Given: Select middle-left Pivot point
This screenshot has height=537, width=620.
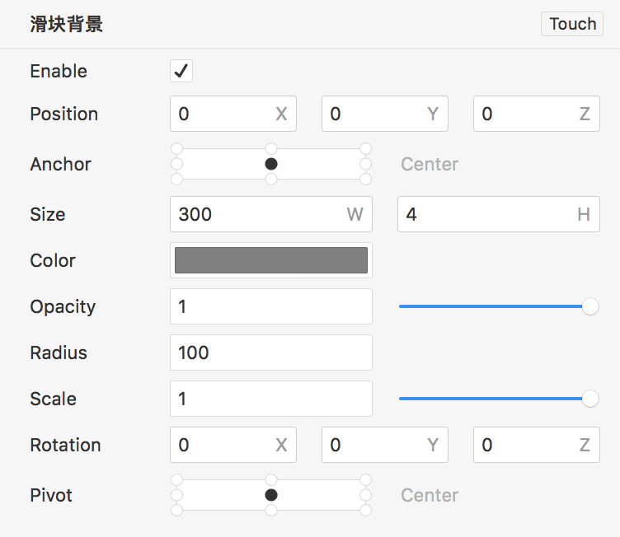Looking at the screenshot, I should [x=176, y=495].
